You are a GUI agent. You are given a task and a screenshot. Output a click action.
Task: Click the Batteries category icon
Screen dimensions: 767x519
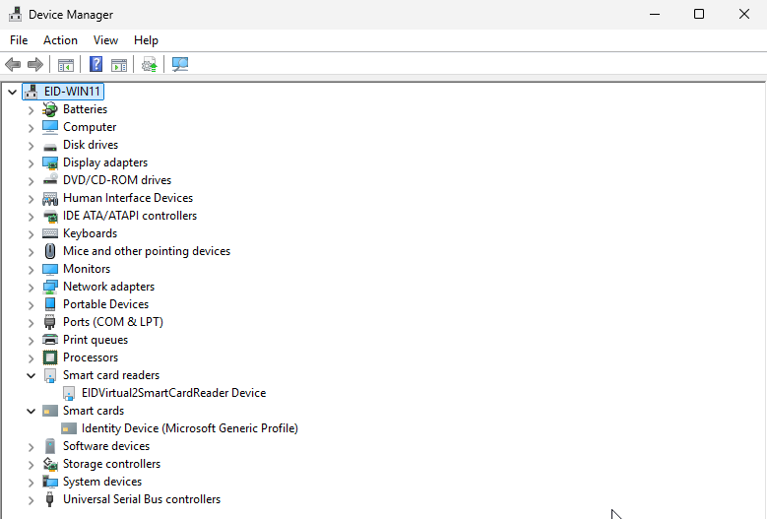[50, 109]
